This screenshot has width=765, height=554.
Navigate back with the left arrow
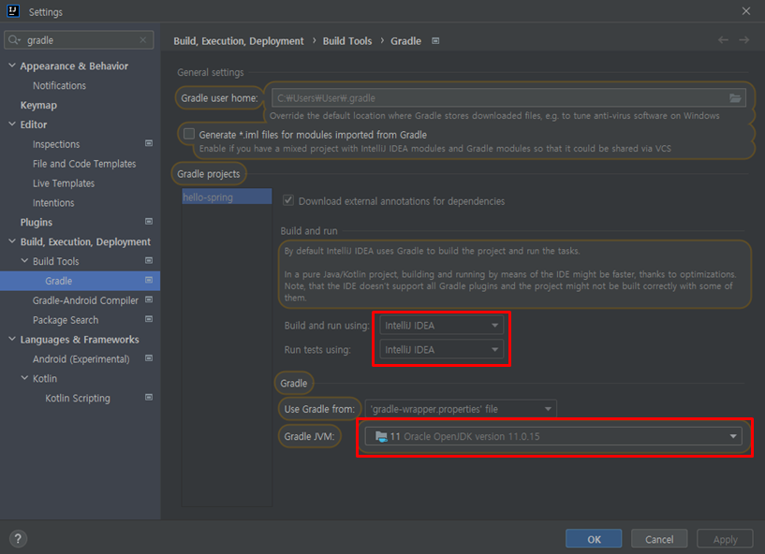point(723,40)
